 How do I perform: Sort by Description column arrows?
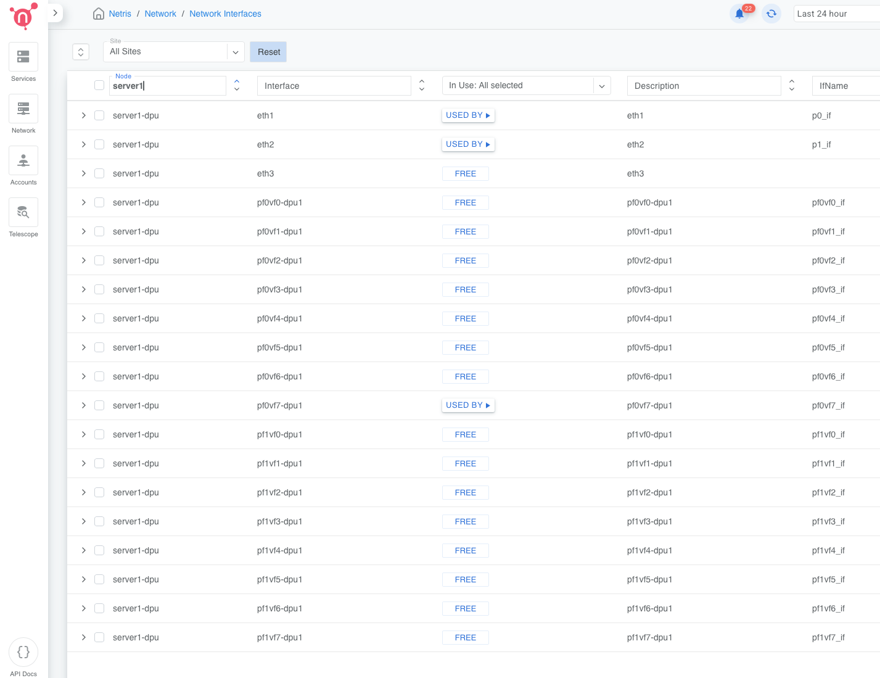tap(792, 86)
